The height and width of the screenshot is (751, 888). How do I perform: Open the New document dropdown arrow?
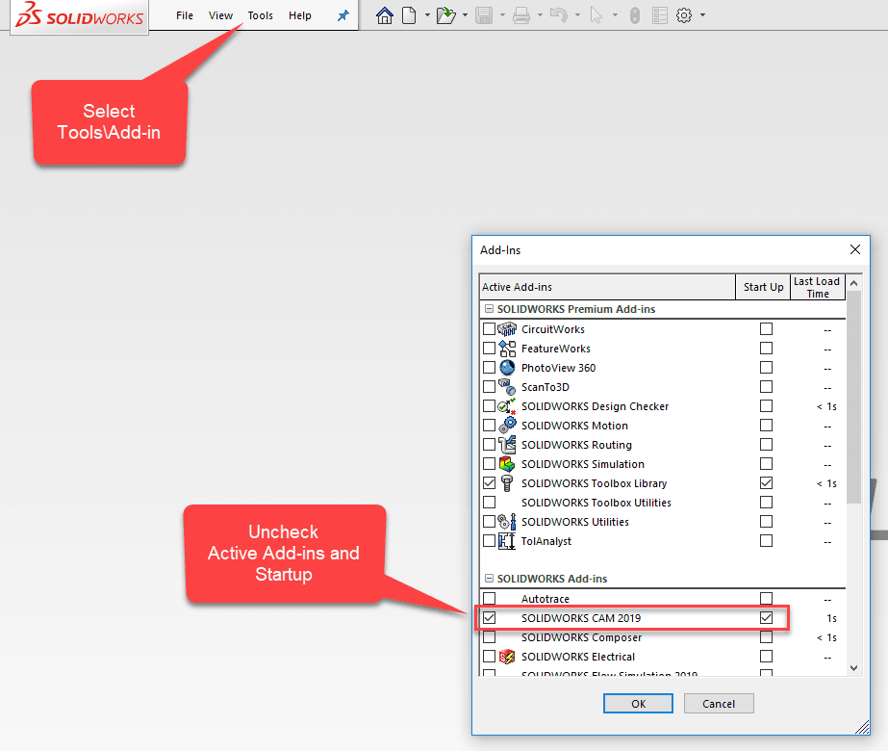427,15
